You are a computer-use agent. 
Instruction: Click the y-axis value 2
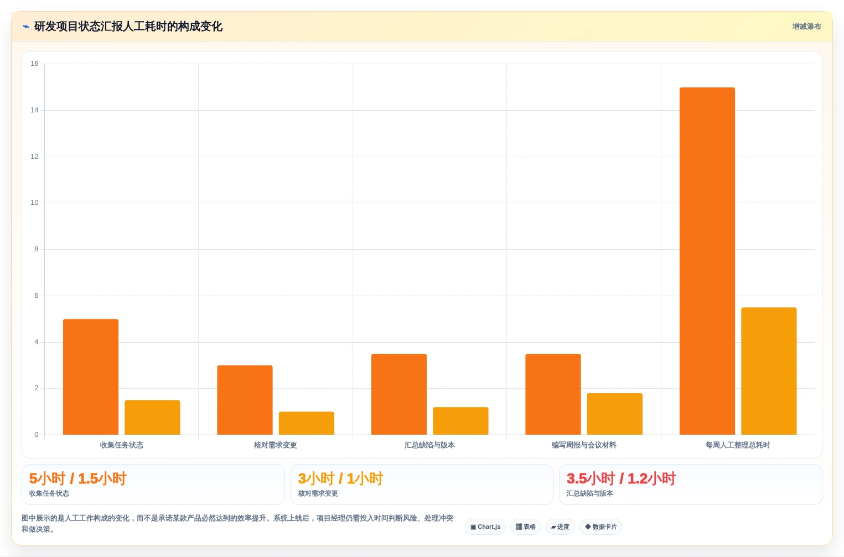point(37,388)
